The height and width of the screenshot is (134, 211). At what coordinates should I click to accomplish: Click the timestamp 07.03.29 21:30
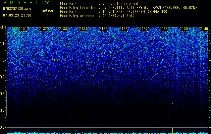click(x=17, y=15)
